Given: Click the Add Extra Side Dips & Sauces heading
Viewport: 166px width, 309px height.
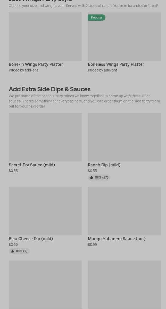Looking at the screenshot, I should (x=49, y=89).
